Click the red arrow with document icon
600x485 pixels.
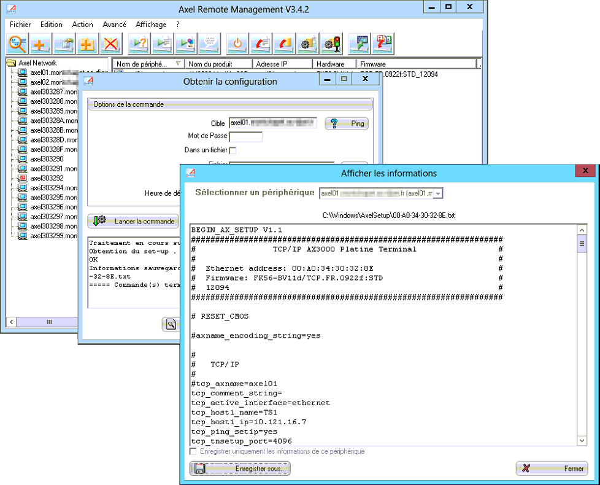click(x=261, y=44)
